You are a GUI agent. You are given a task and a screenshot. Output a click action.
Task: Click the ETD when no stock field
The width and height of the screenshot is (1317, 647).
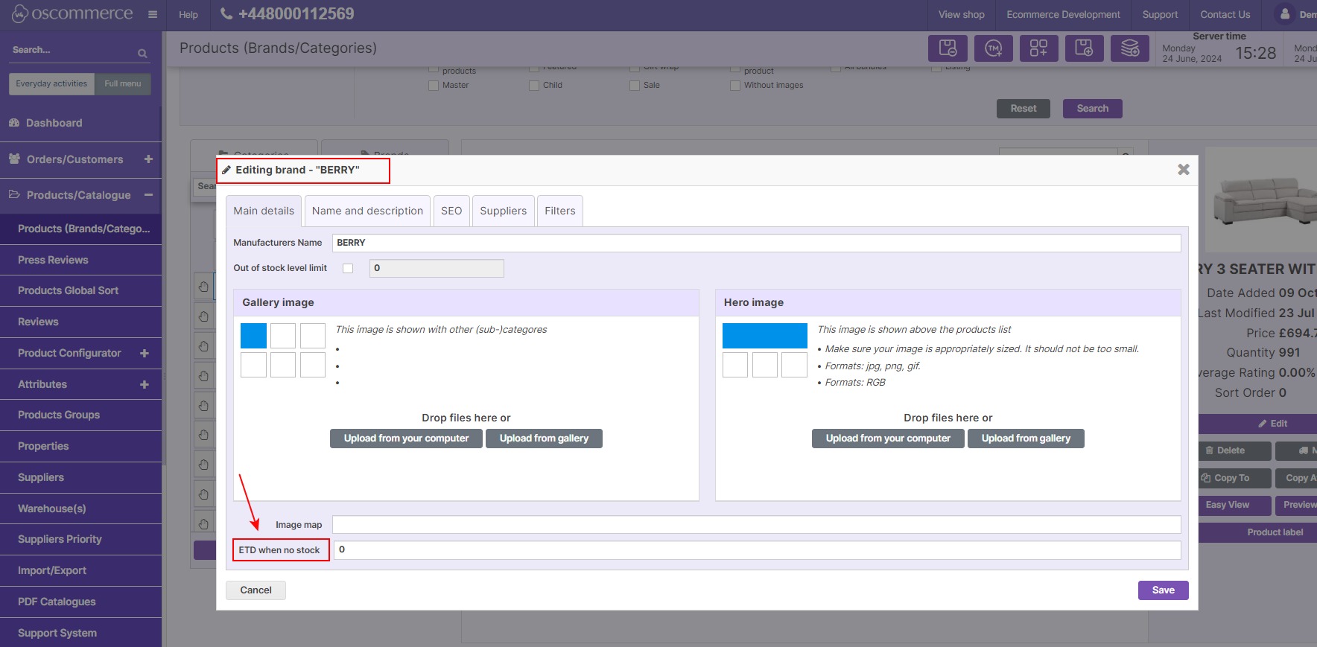pos(756,550)
